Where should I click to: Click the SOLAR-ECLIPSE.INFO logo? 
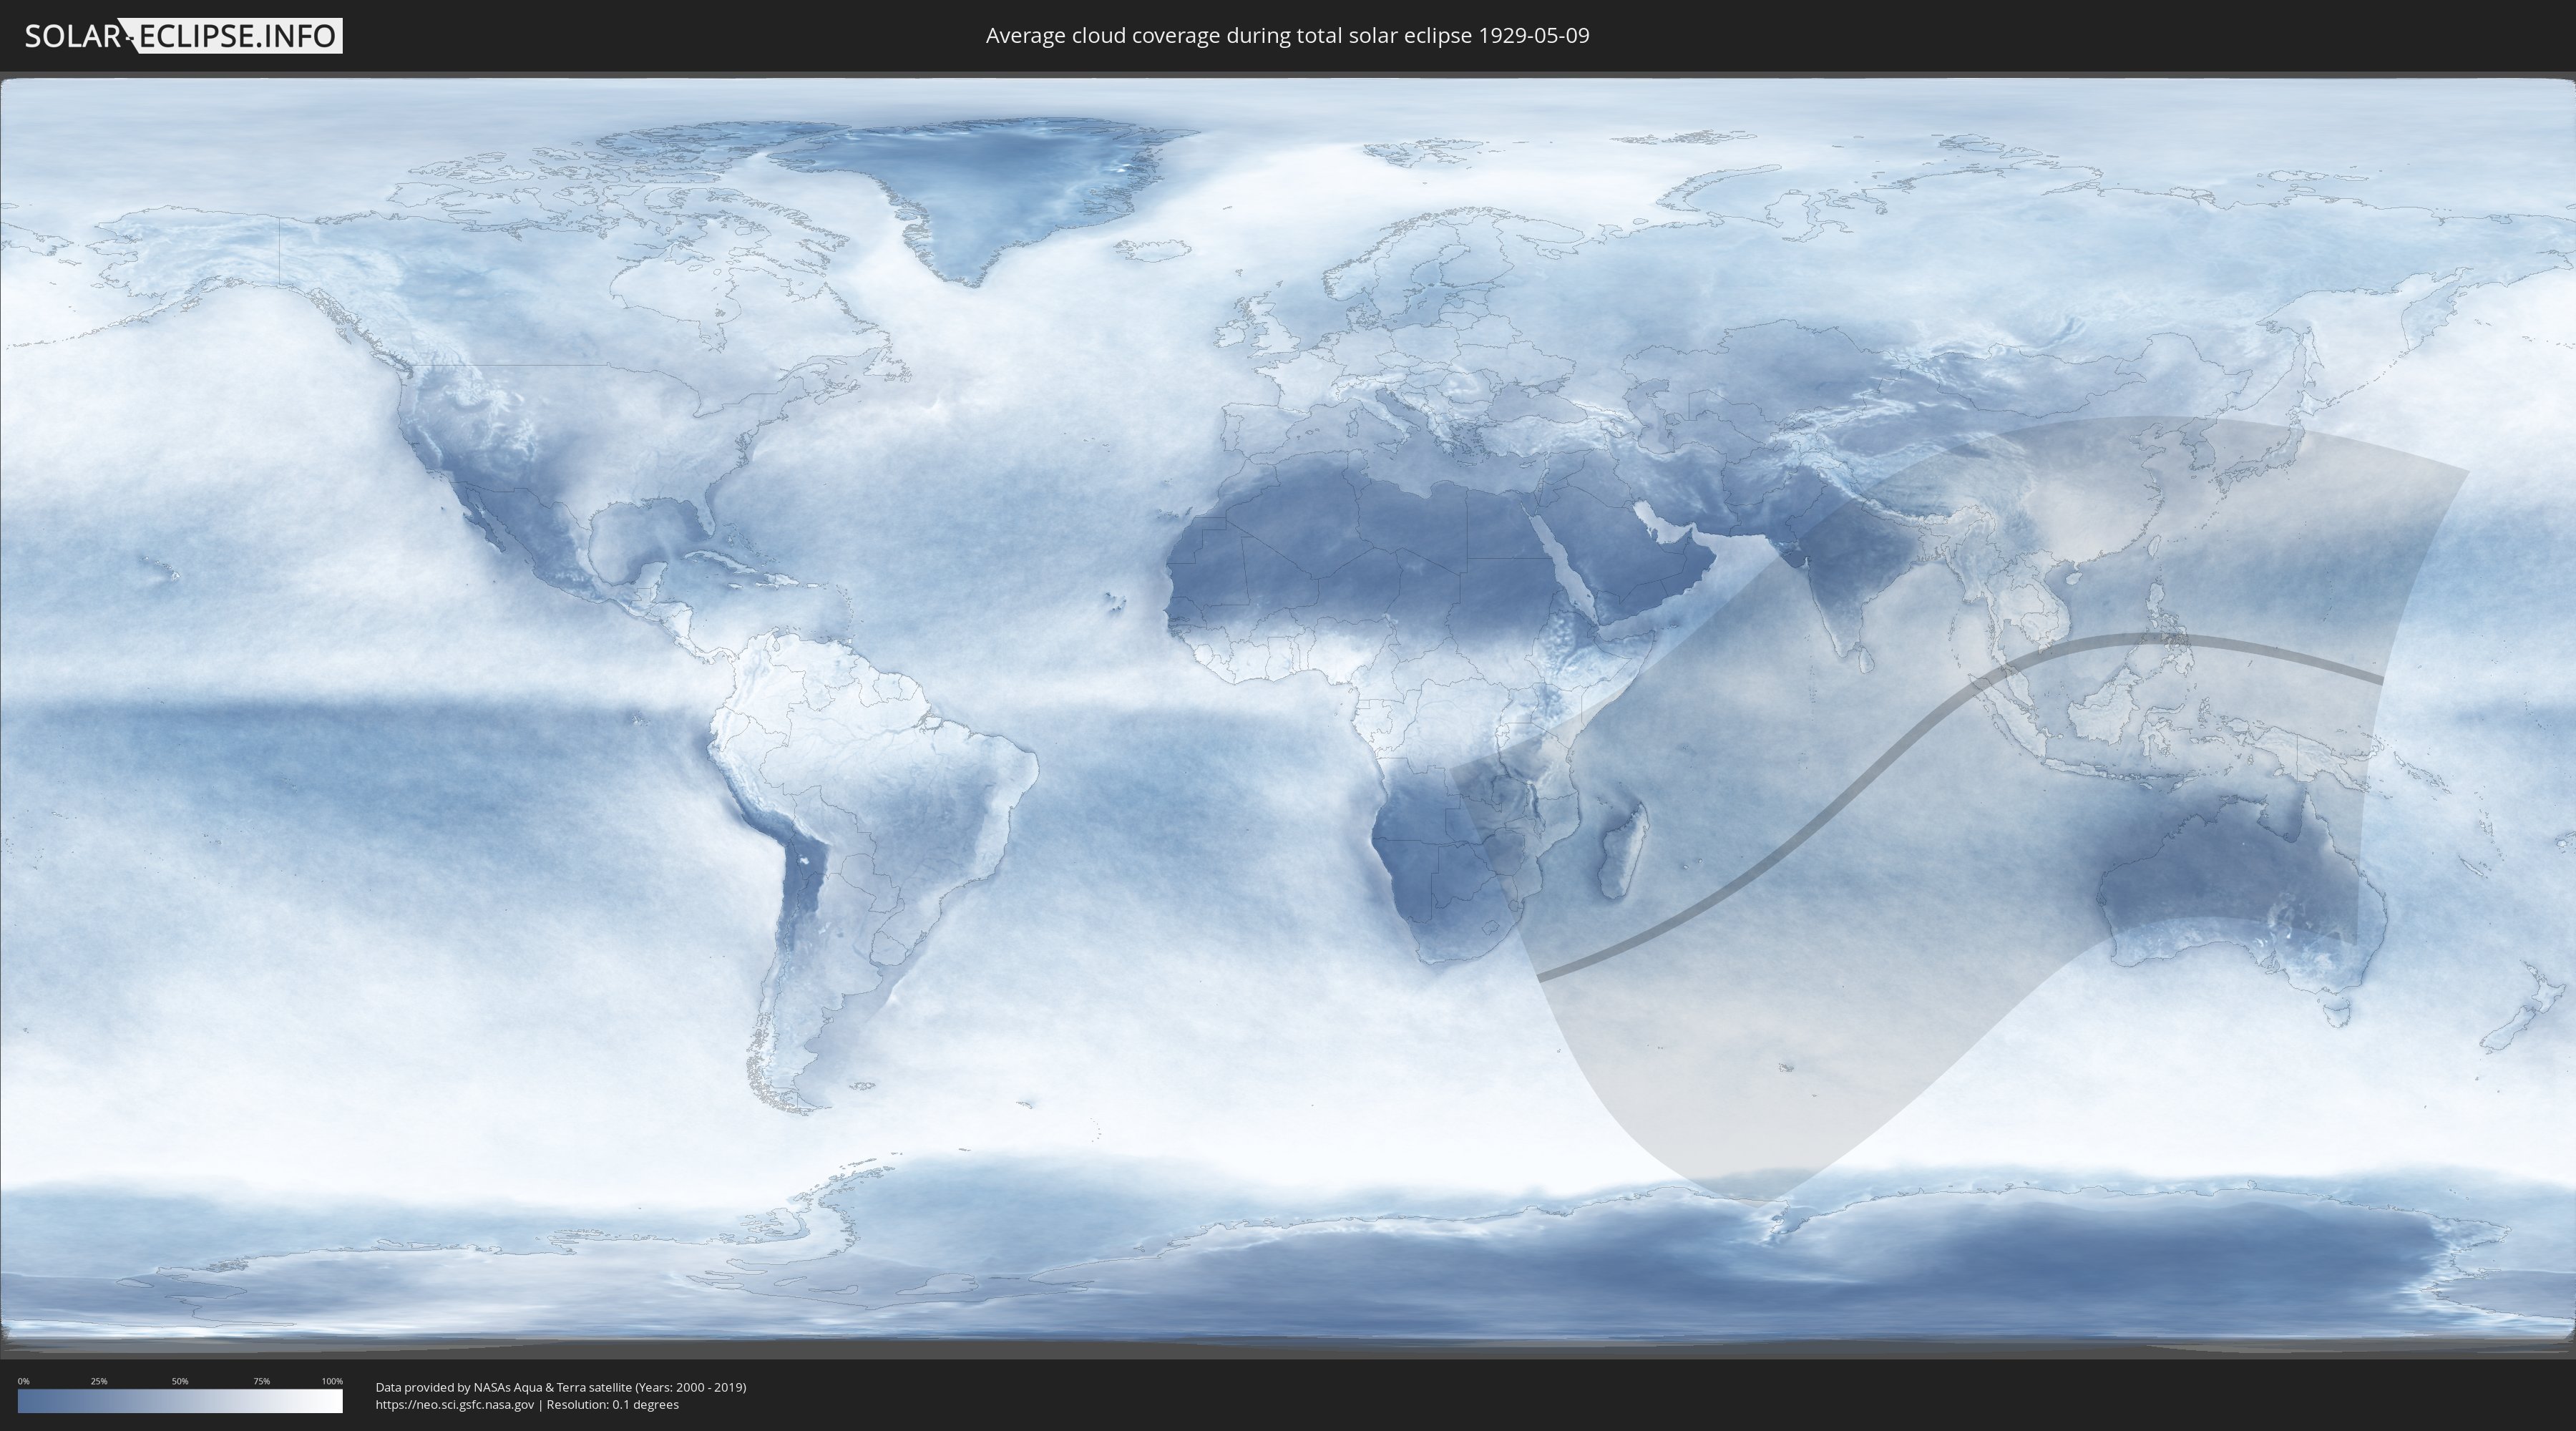coord(183,36)
